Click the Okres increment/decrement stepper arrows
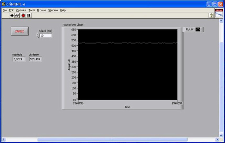The width and height of the screenshot is (225, 143). (x=38, y=36)
